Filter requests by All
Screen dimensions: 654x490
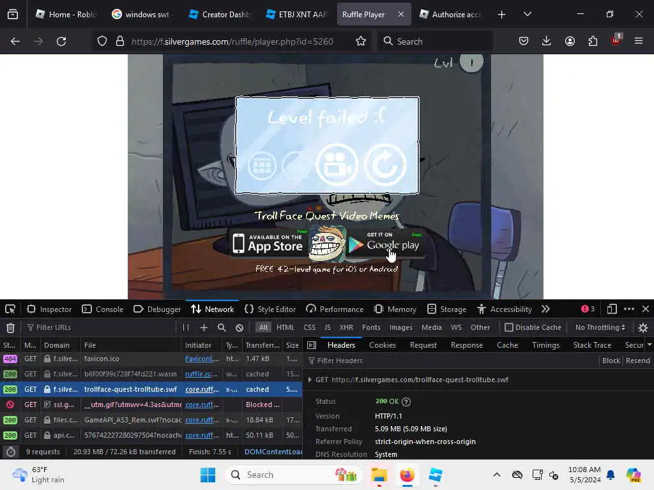(x=263, y=327)
